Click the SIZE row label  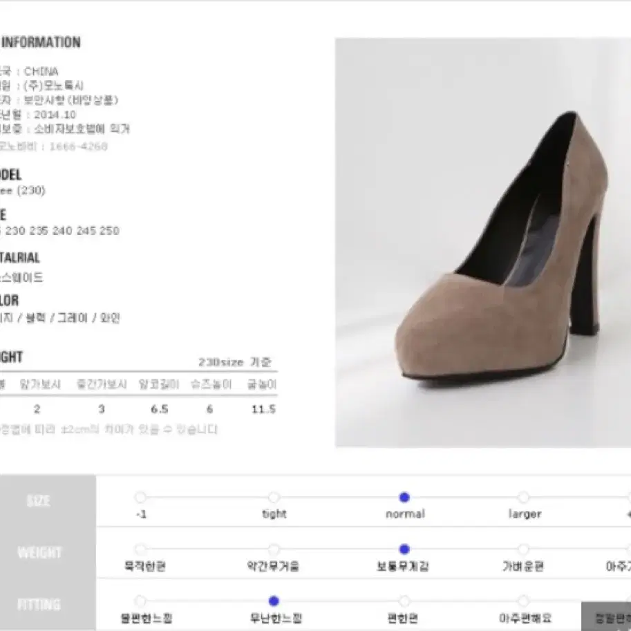point(38,501)
